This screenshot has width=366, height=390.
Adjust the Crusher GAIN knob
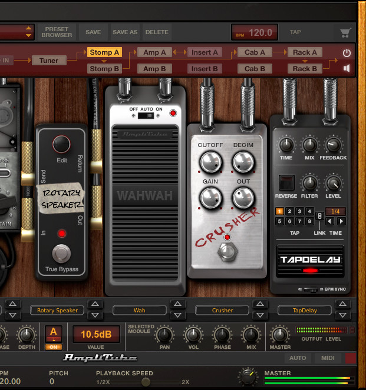(210, 198)
